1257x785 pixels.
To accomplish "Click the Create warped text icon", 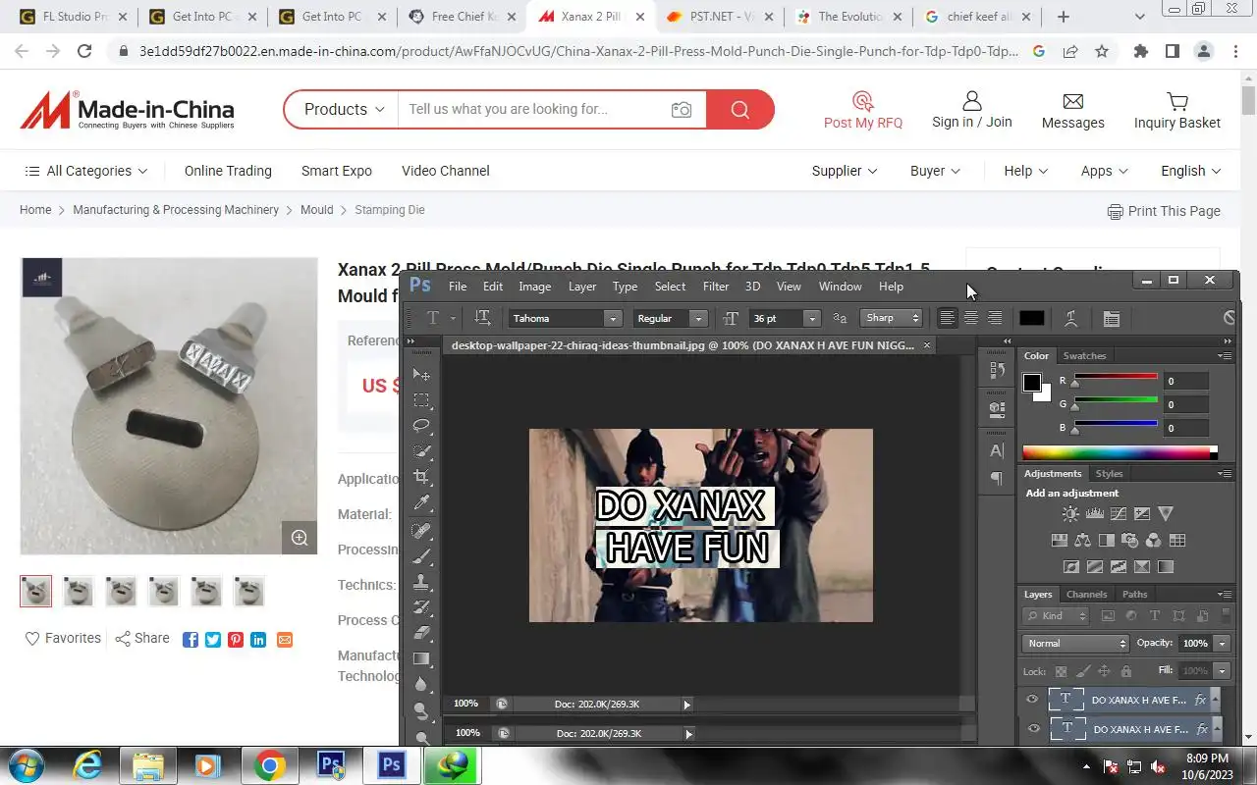I will point(1071,318).
